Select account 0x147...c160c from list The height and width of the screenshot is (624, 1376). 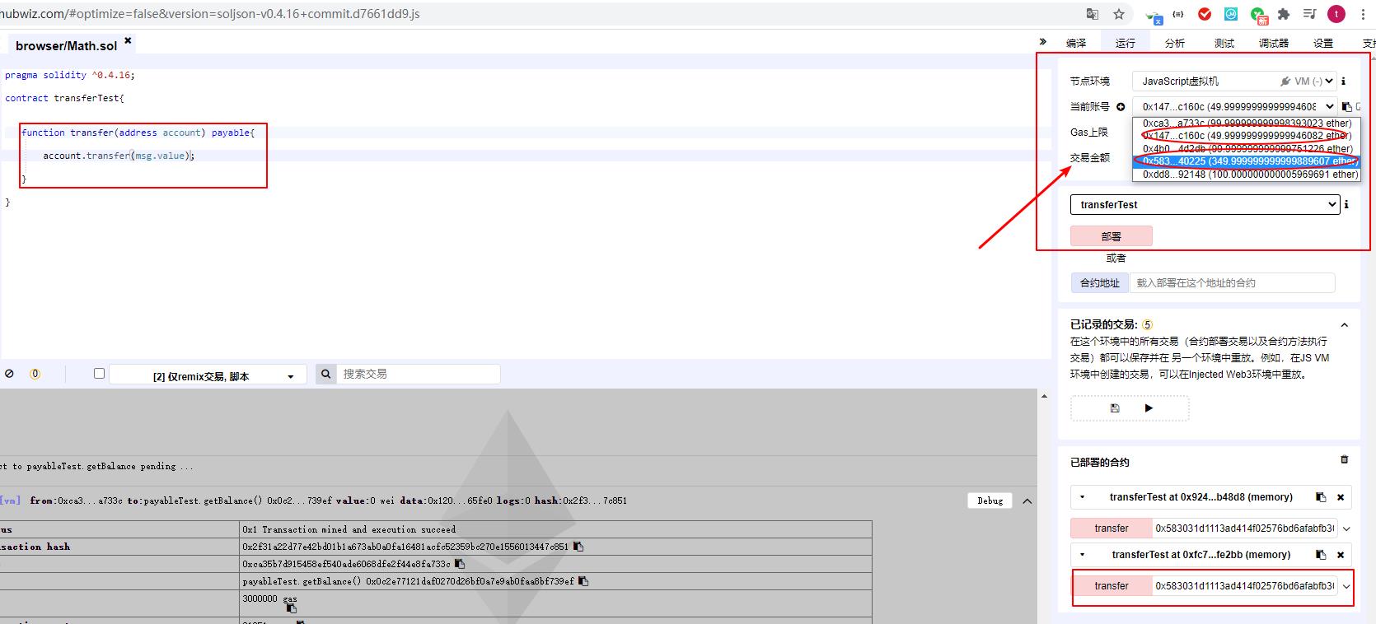[1247, 136]
